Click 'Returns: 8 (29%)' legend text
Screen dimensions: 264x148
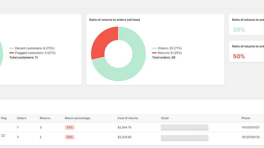[170, 53]
